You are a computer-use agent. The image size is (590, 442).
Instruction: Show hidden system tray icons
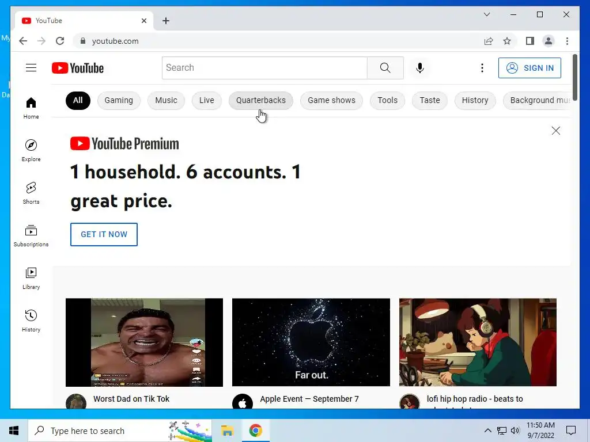[x=487, y=430]
